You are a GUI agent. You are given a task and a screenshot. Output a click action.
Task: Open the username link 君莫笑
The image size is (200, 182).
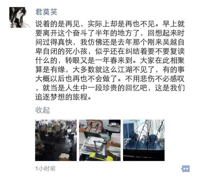tap(46, 12)
